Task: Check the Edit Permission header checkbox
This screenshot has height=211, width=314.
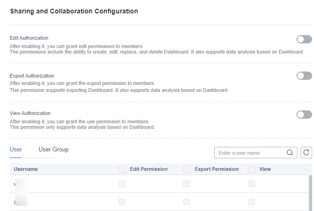Action: [x=122, y=169]
